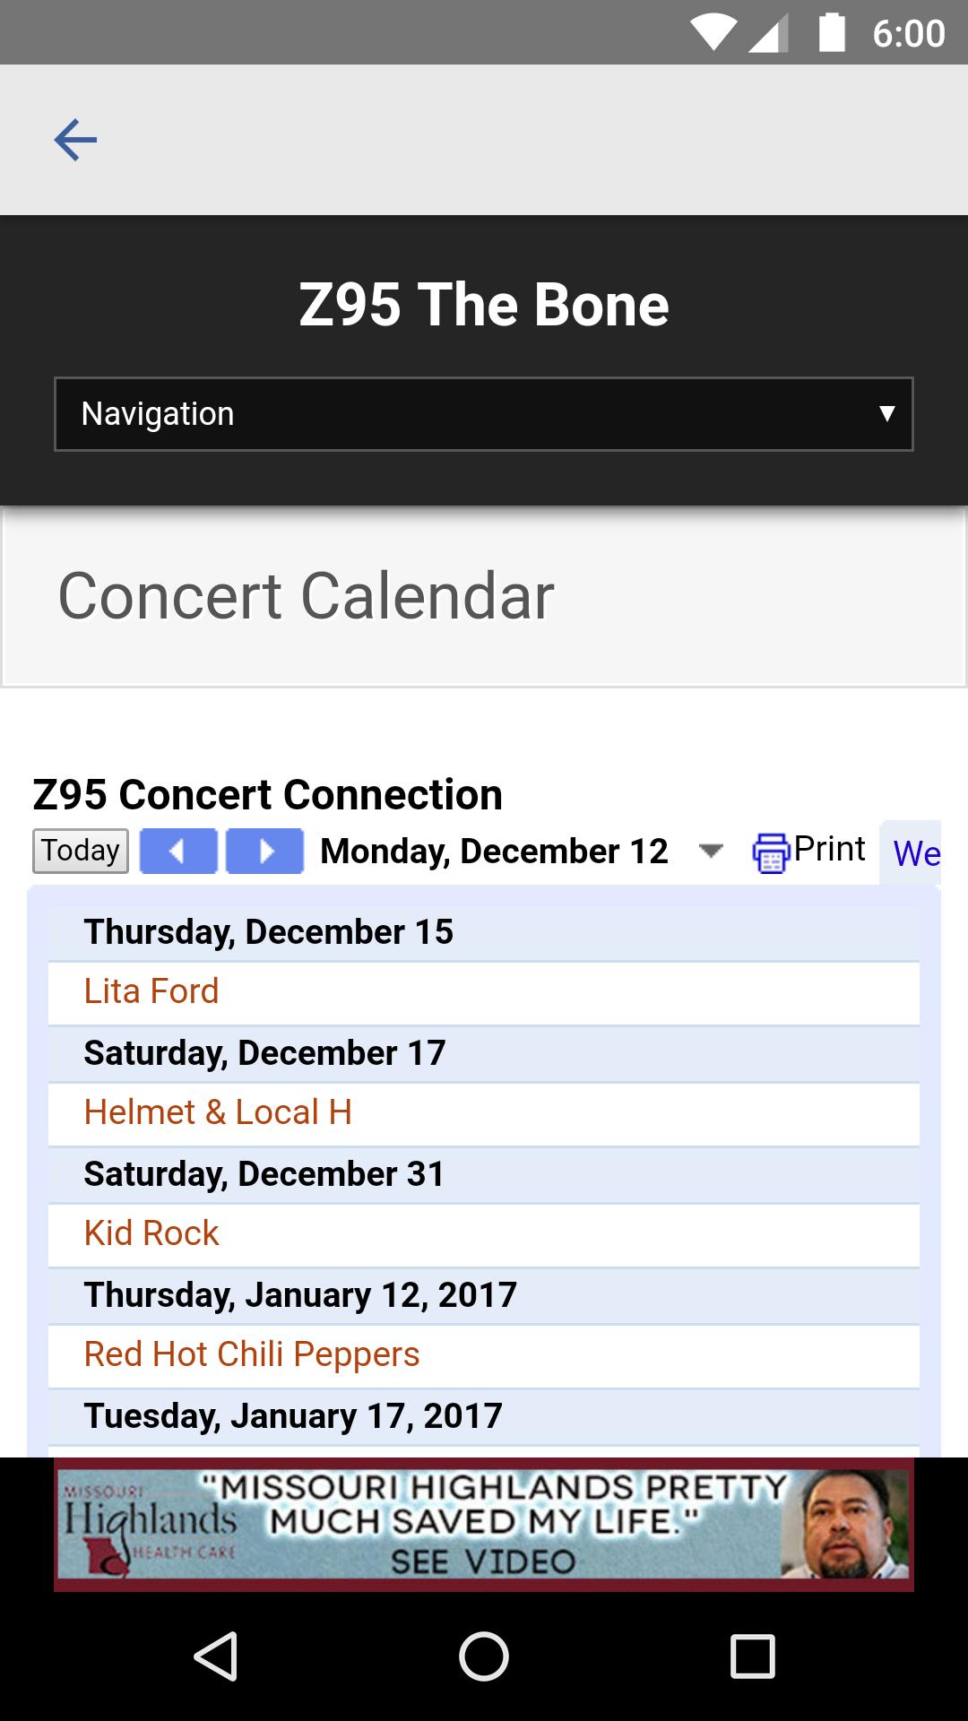Open the Navigation dropdown menu
Screen dimensions: 968x1721
[x=484, y=414]
